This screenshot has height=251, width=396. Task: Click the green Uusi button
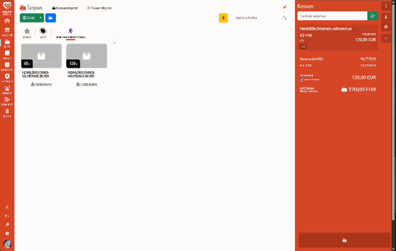[x=29, y=18]
